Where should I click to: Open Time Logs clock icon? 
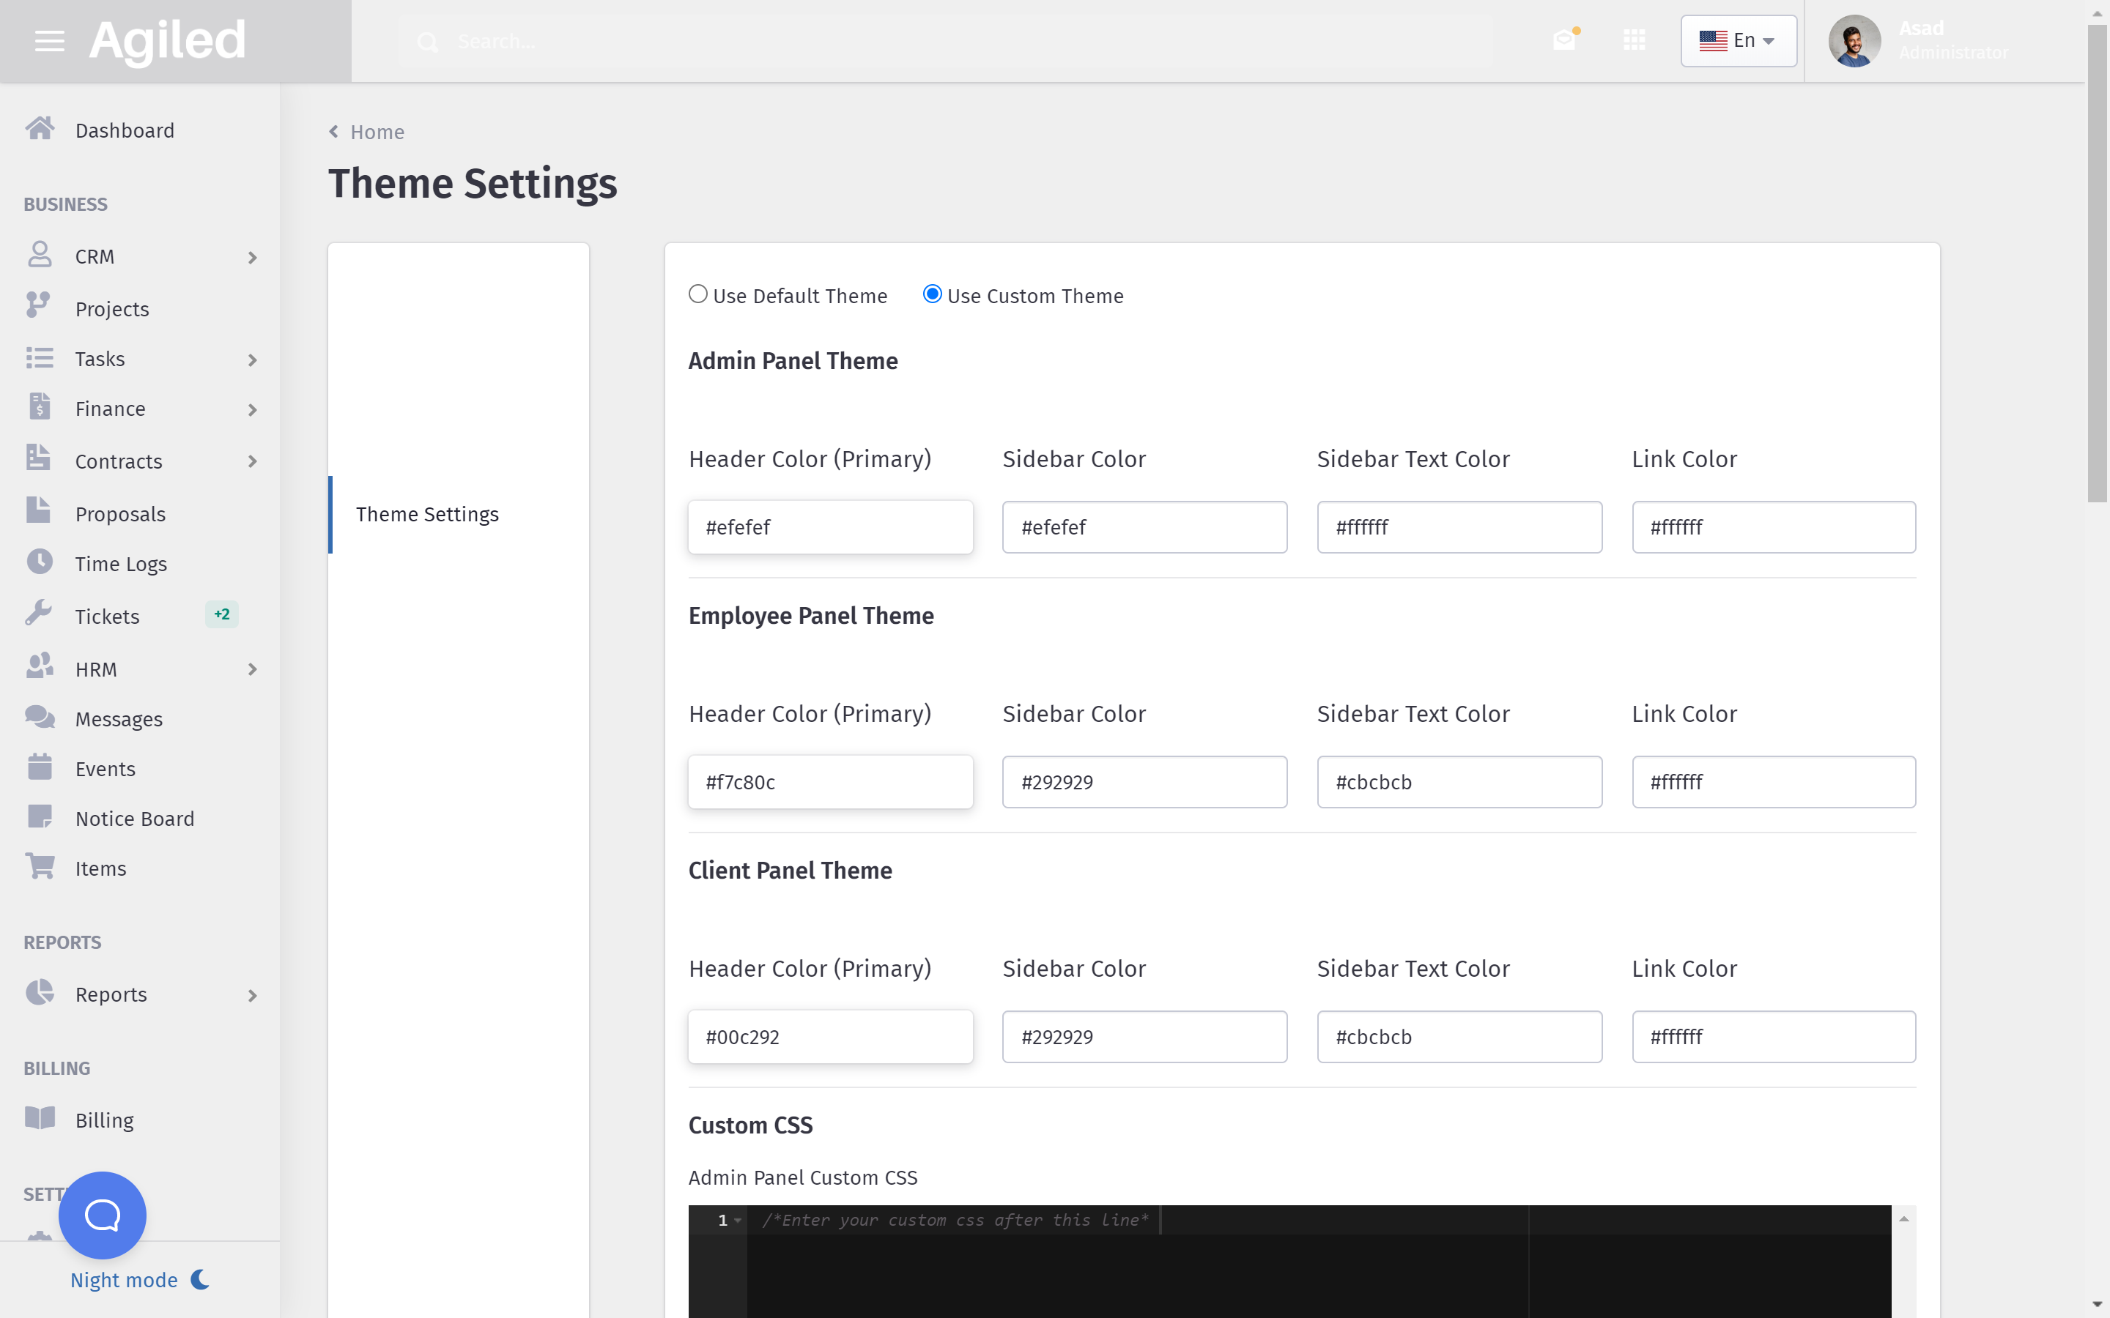(x=40, y=562)
